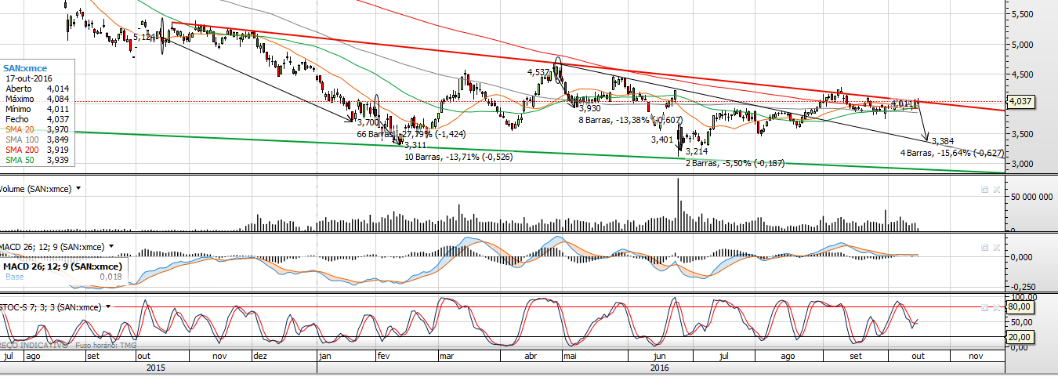1058x377 pixels.
Task: Click the Aberto 4,014 legend row
Action: [36, 89]
